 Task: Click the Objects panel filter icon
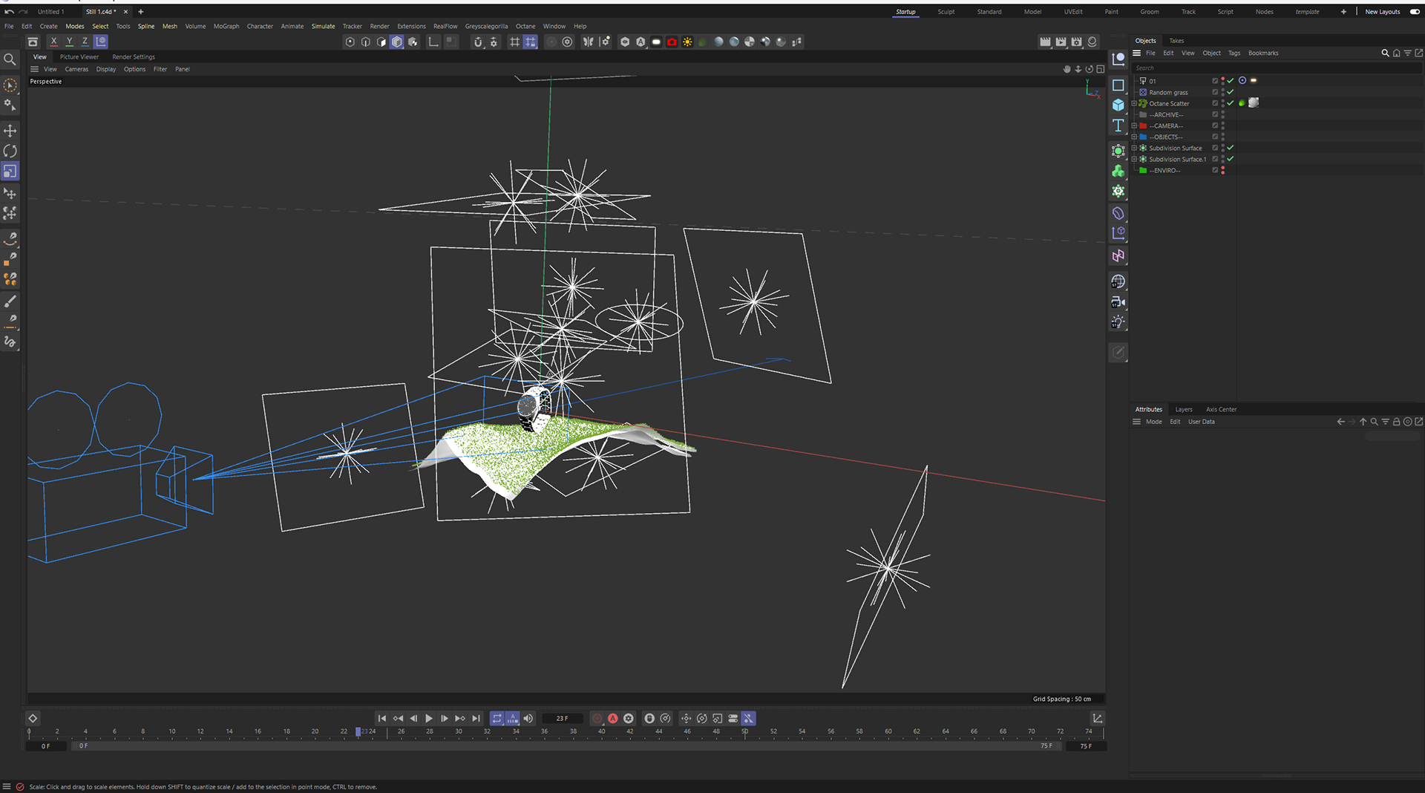(x=1407, y=53)
